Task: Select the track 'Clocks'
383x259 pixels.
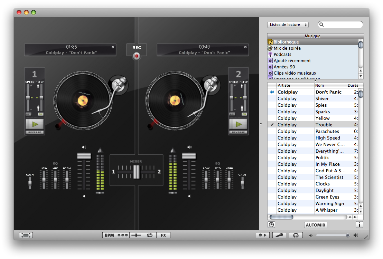Action: pyautogui.click(x=313, y=184)
